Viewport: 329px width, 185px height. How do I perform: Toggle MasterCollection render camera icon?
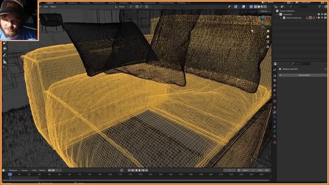(325, 18)
